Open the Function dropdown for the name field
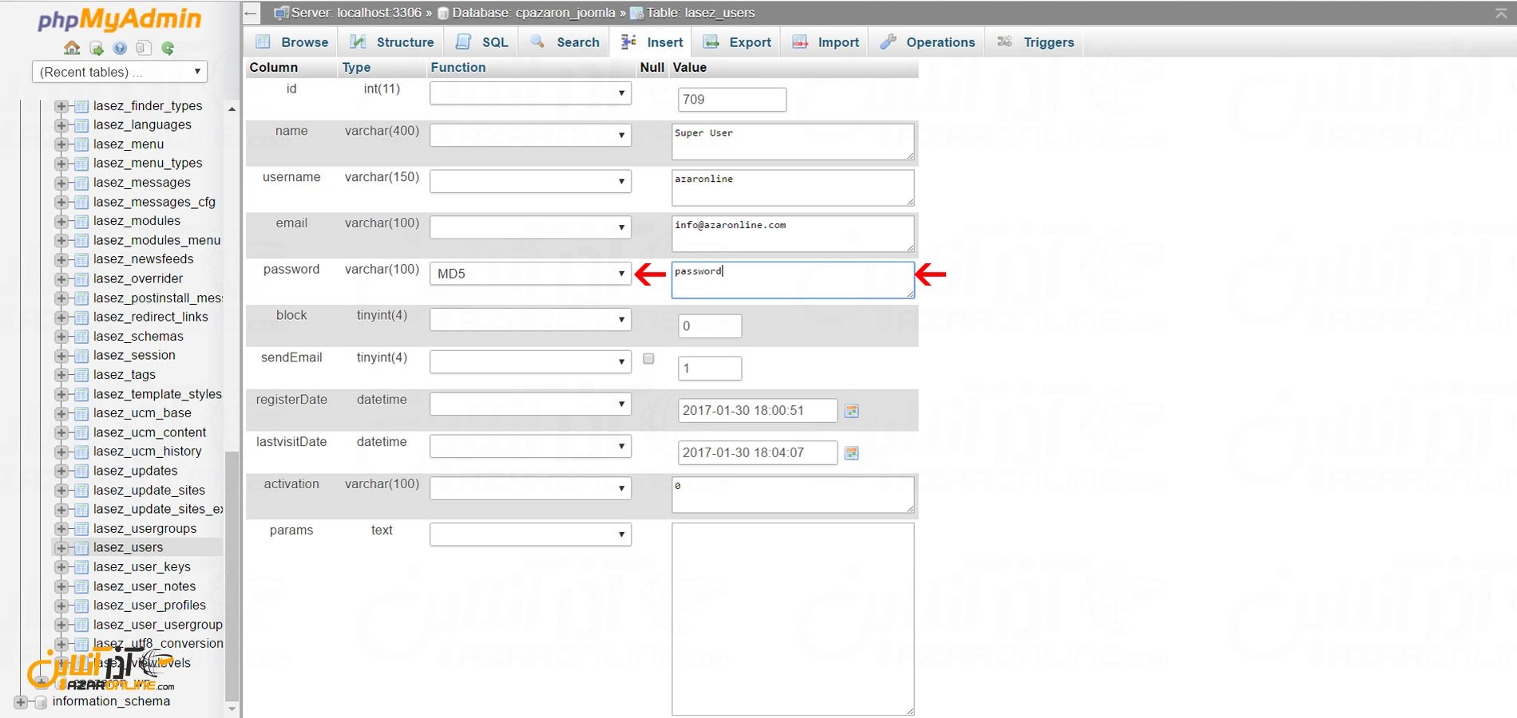Screen dimensions: 1517x718 (529, 135)
